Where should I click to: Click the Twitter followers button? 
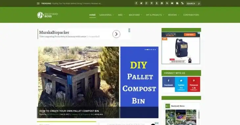click(181, 84)
